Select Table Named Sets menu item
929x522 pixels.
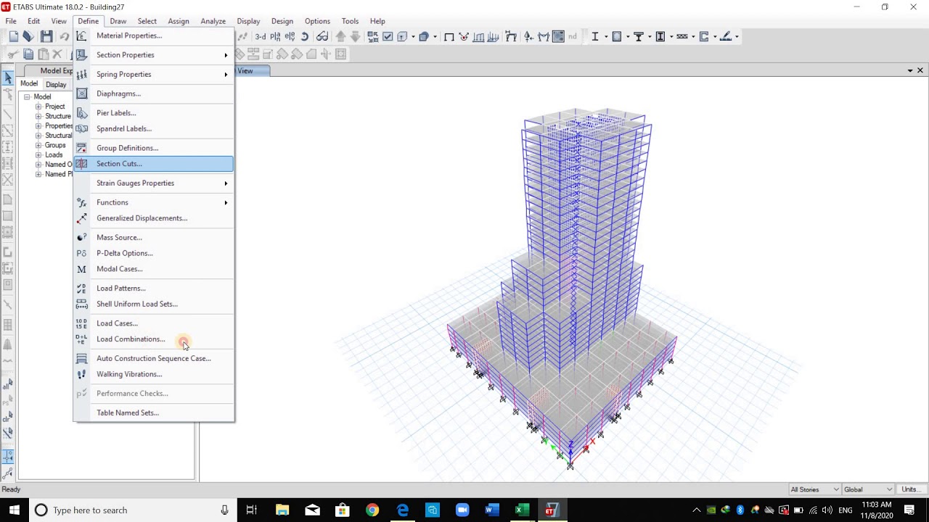pos(154,413)
